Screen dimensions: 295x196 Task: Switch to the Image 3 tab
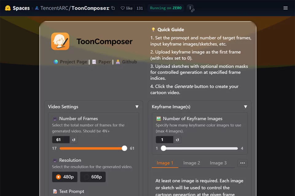click(218, 163)
